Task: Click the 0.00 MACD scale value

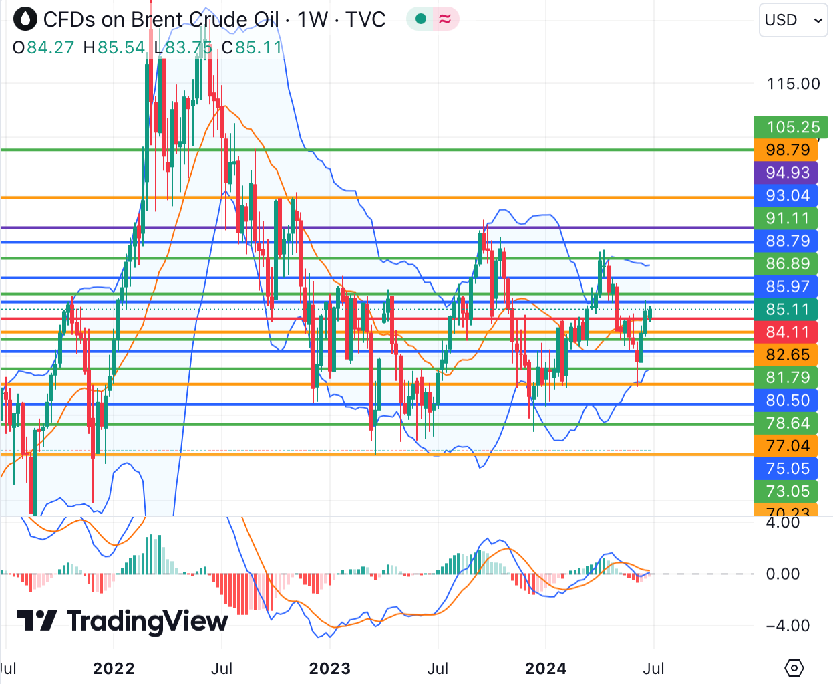Action: click(x=782, y=574)
